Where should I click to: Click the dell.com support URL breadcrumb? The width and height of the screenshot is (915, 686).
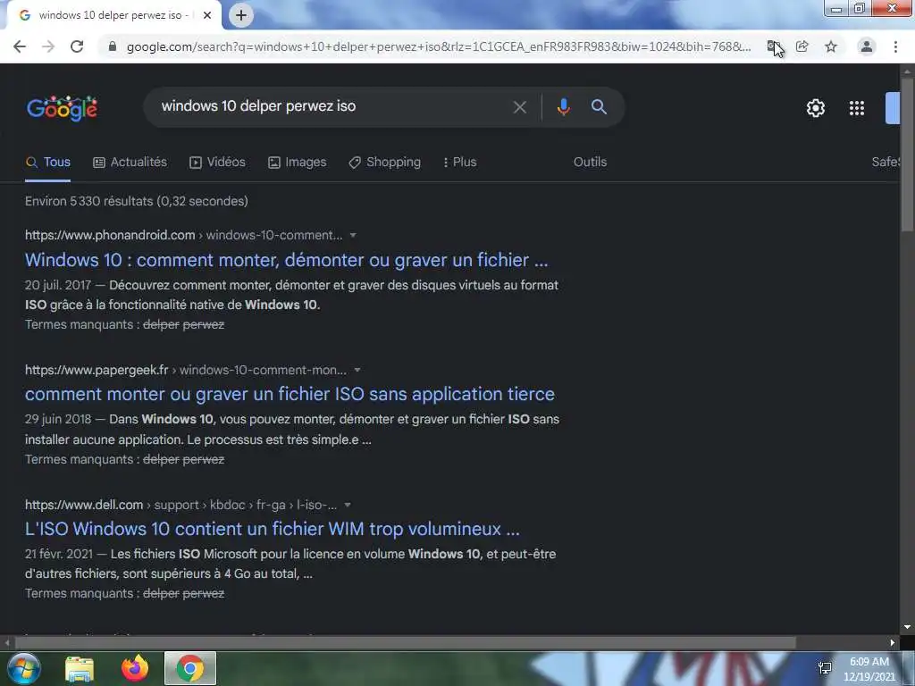tap(180, 506)
